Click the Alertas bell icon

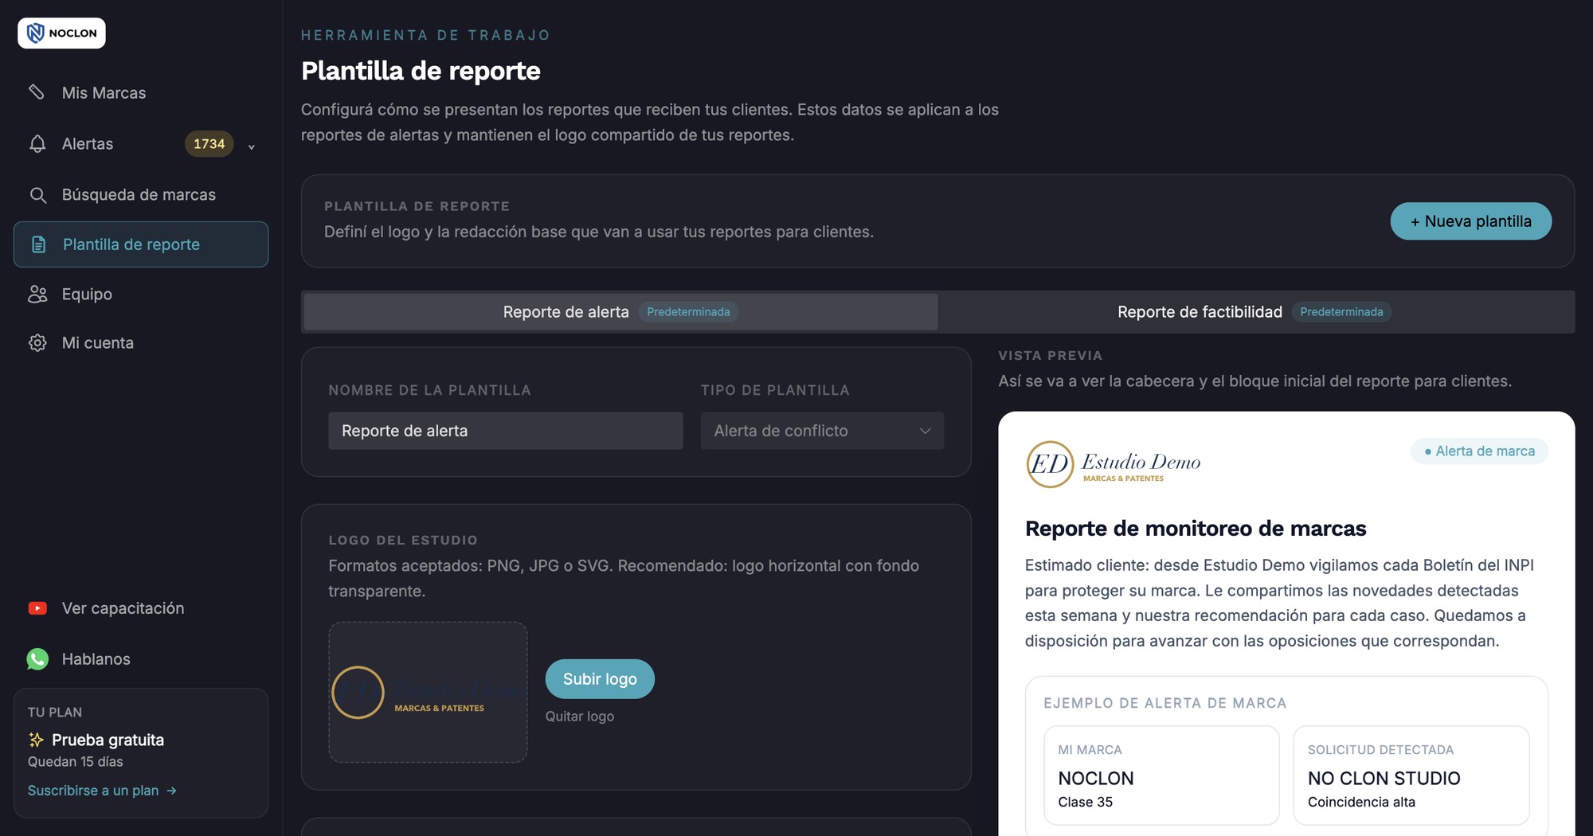coord(37,144)
